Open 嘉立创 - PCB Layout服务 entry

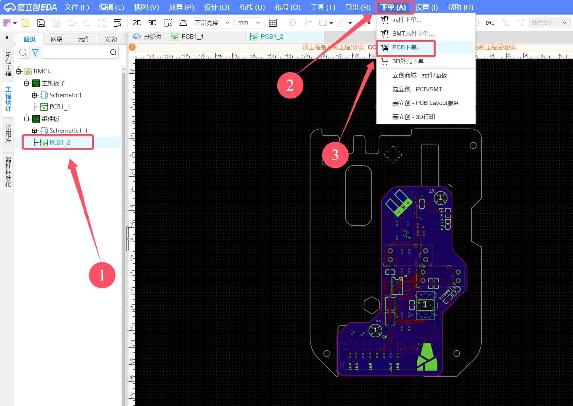point(426,103)
